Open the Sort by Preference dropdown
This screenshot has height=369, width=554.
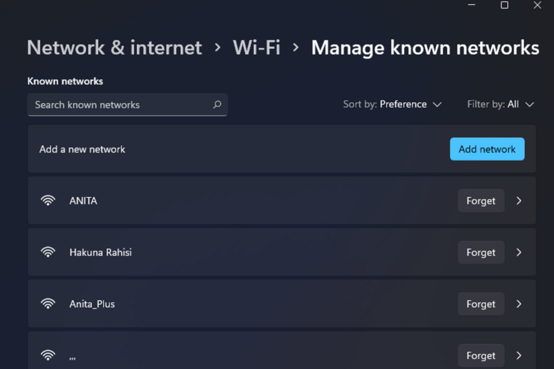392,104
